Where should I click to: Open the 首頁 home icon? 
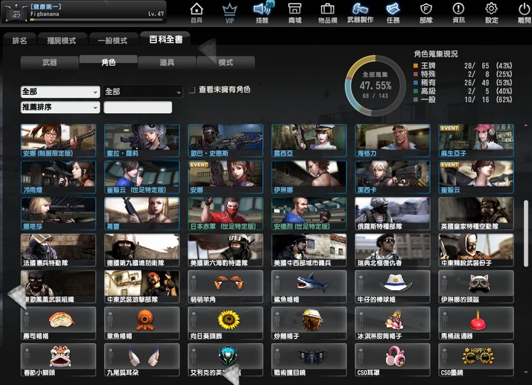click(197, 13)
